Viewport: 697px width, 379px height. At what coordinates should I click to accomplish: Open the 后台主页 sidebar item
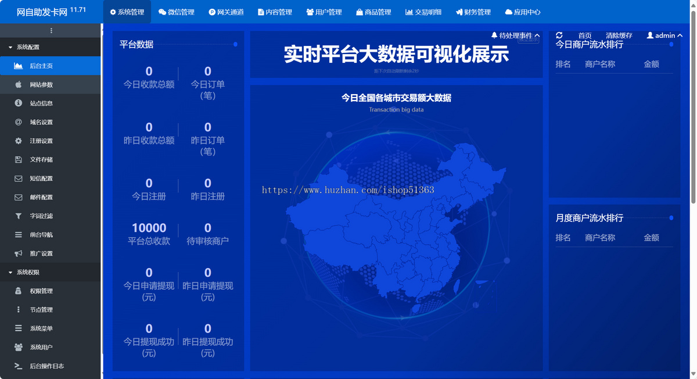point(51,66)
